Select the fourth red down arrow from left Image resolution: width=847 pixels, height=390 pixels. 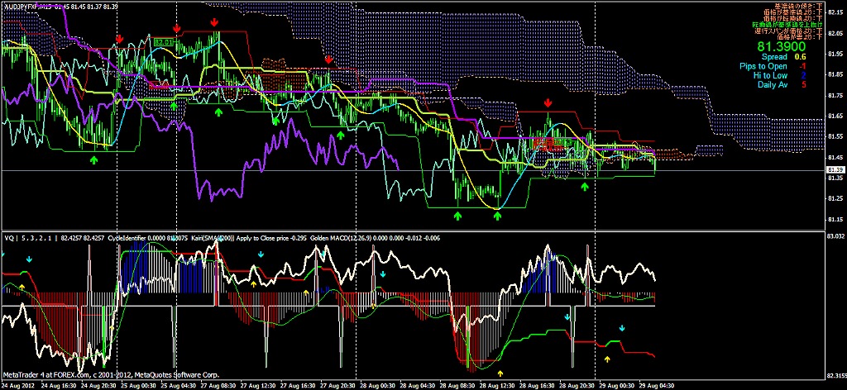coord(328,59)
